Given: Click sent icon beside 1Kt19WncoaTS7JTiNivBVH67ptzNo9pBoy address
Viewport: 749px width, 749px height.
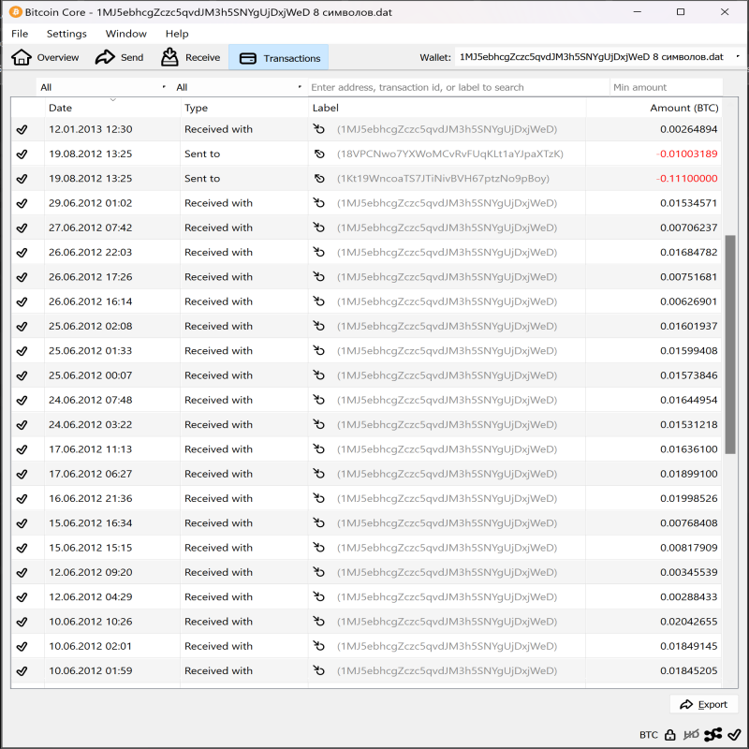Looking at the screenshot, I should pos(319,179).
